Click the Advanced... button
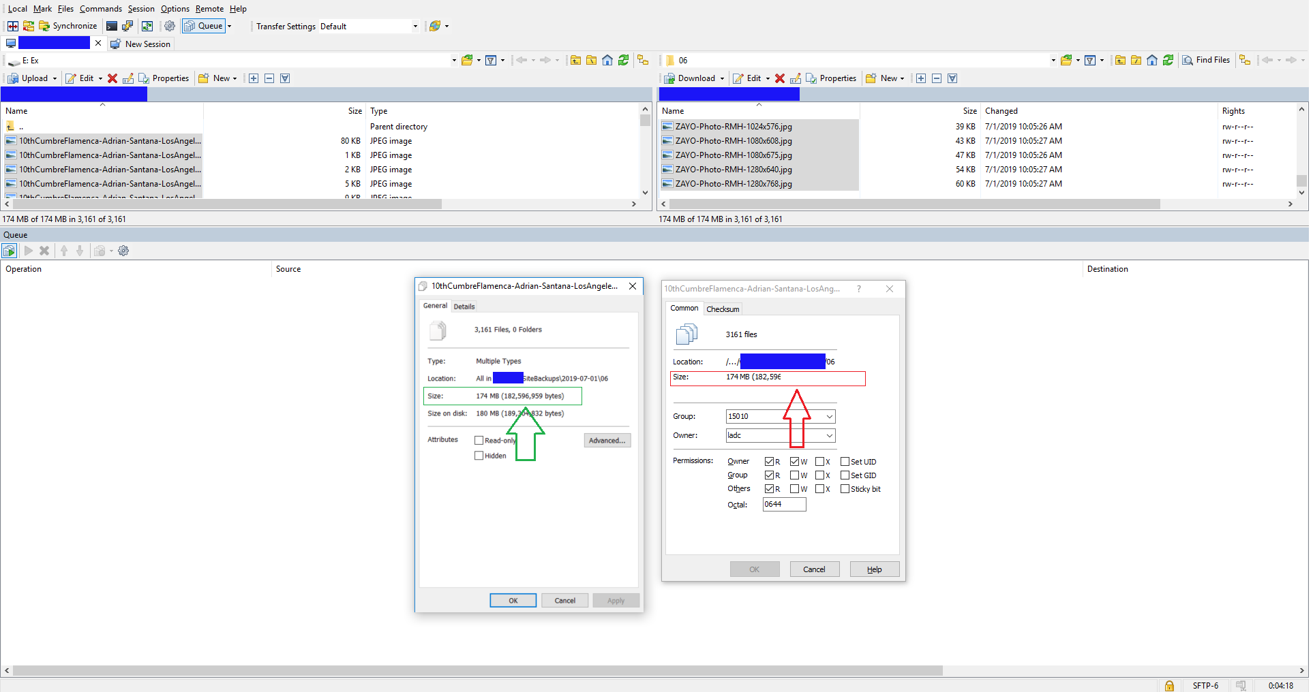Image resolution: width=1313 pixels, height=692 pixels. [607, 441]
